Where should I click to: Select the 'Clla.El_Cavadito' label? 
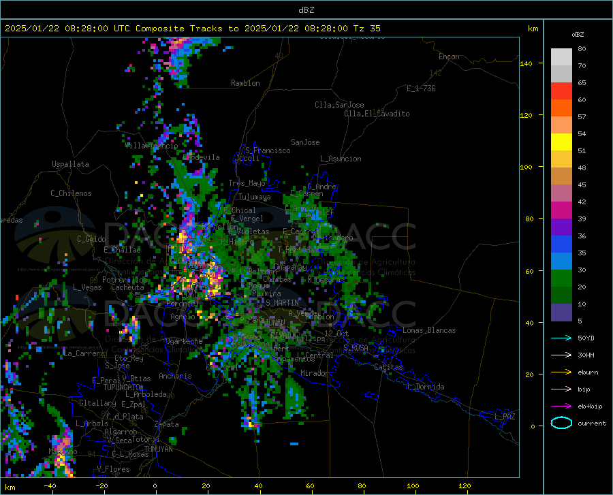tap(377, 114)
